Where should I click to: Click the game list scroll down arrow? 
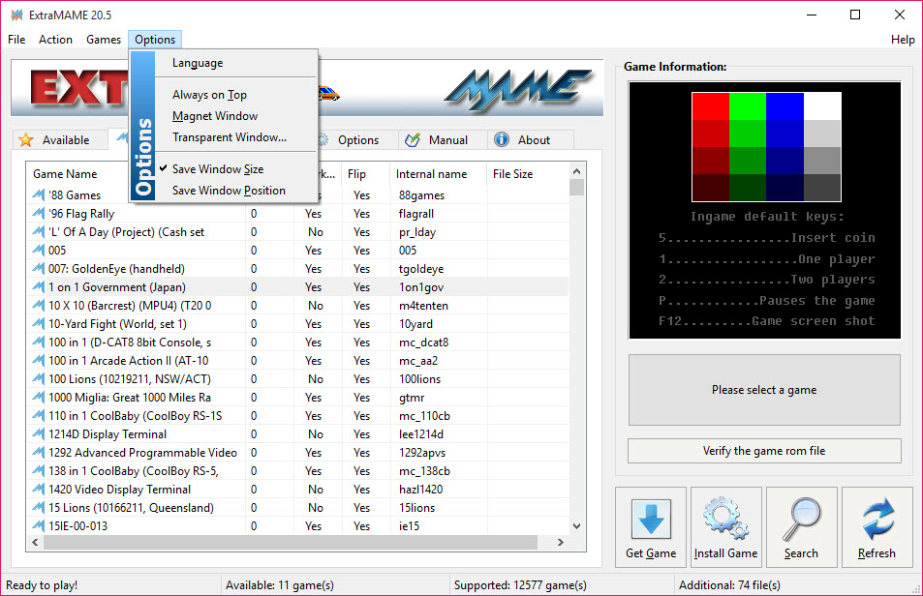[x=577, y=526]
